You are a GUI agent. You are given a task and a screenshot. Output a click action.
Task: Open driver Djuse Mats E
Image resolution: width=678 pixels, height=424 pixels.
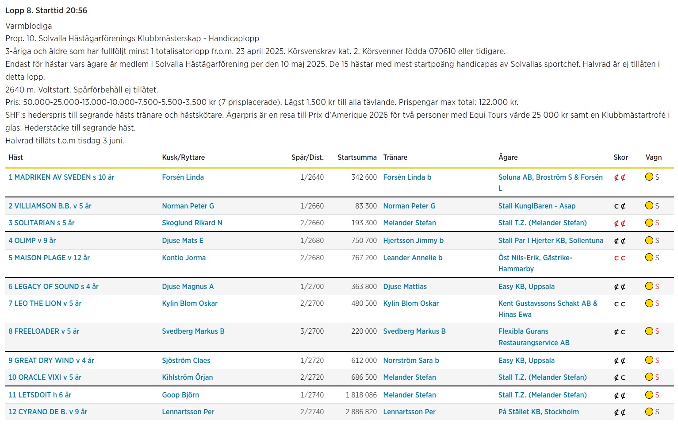pyautogui.click(x=183, y=240)
